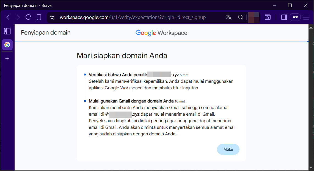
Task: Maximize the Brave window
Action: click(x=290, y=5)
